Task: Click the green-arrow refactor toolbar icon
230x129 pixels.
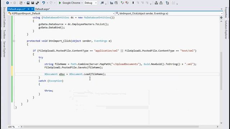Action: (x=122, y=3)
